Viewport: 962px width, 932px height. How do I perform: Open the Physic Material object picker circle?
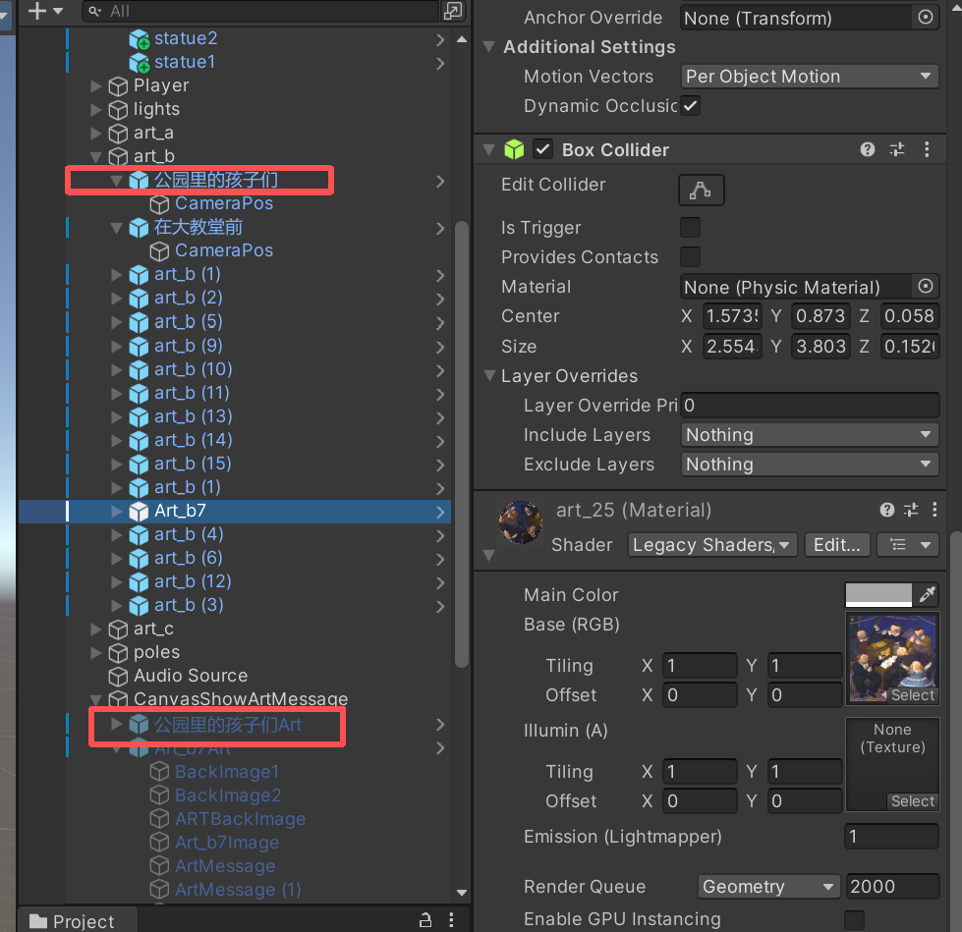926,287
